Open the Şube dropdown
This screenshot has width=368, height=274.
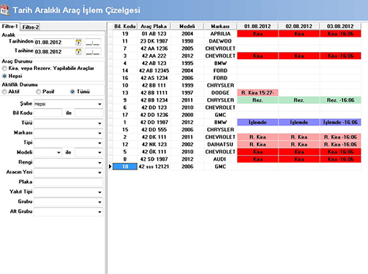[100, 104]
